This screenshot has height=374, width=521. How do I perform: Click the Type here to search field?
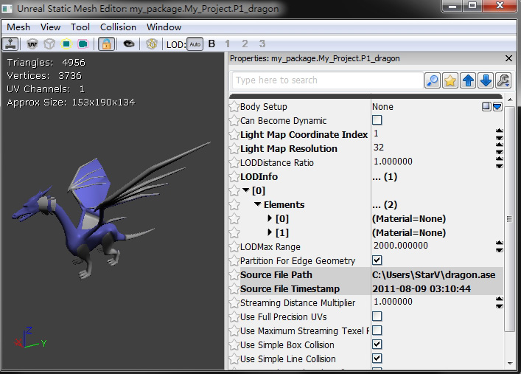(327, 80)
